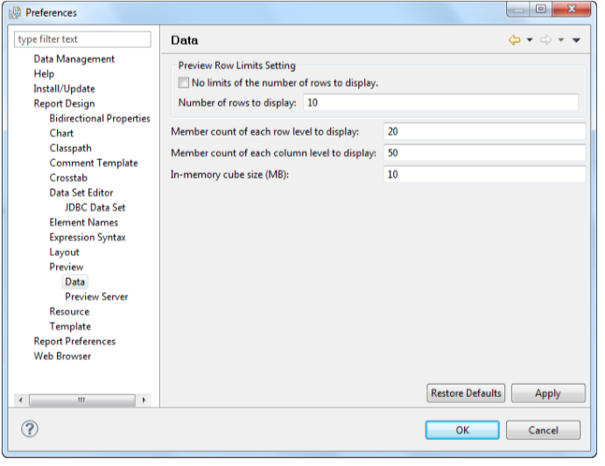The width and height of the screenshot is (605, 466).
Task: Click the column level member count field
Action: coord(485,153)
